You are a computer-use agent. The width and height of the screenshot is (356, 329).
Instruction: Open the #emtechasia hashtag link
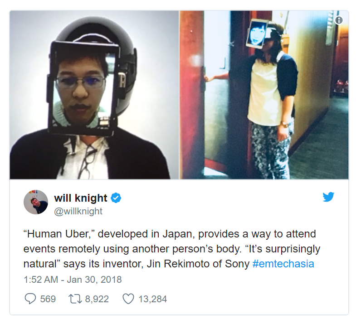click(283, 264)
